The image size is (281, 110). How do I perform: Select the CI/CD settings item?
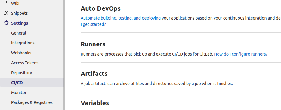click(32, 82)
